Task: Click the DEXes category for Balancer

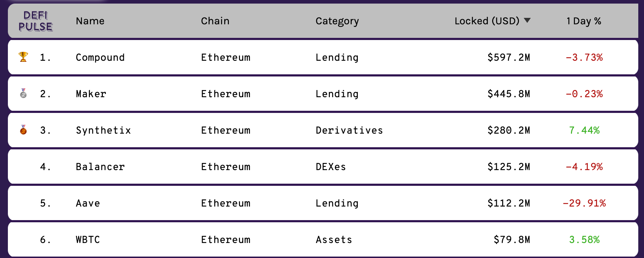Action: pyautogui.click(x=331, y=167)
